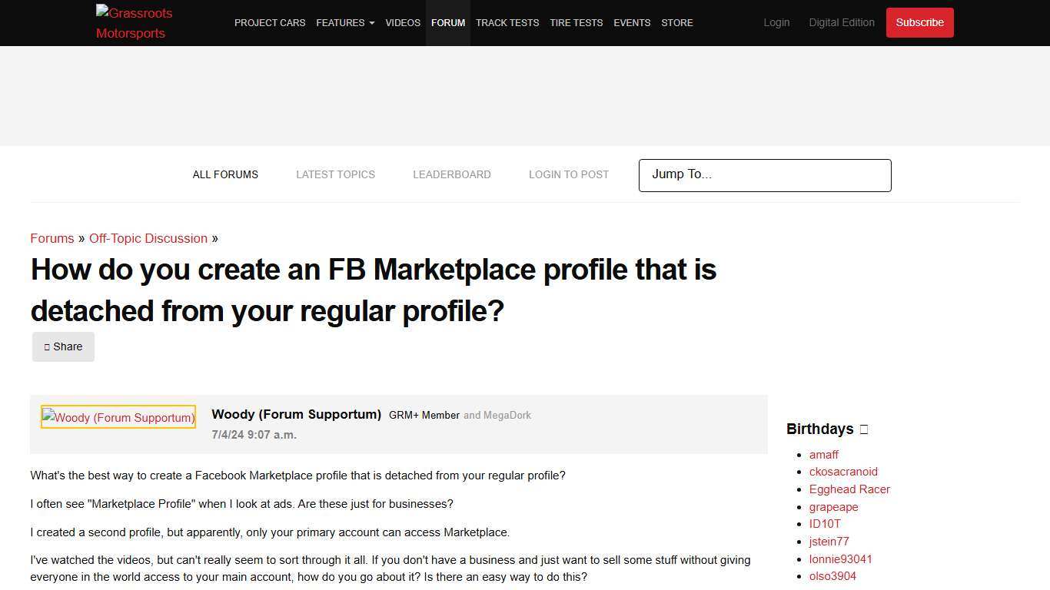Select FORUM in the navigation bar
Viewport: 1050px width, 590px height.
pos(448,22)
